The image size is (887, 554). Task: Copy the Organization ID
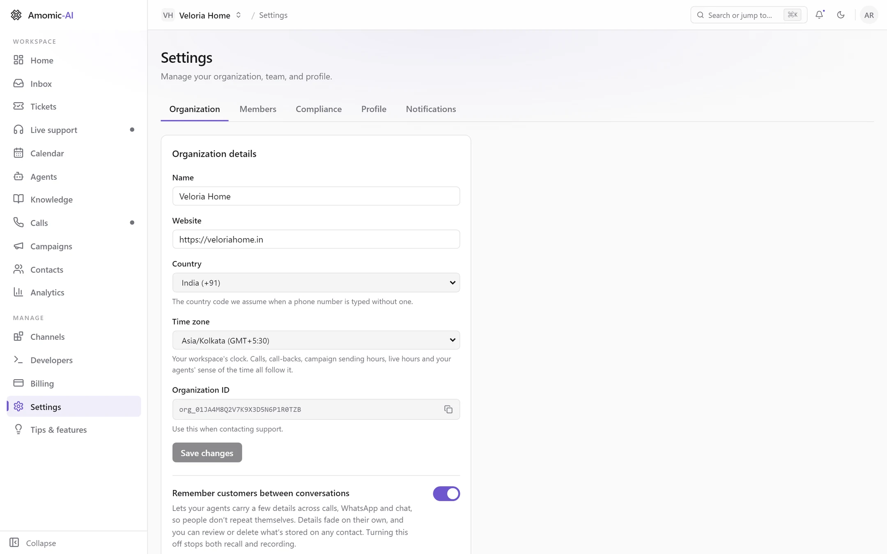pos(448,410)
